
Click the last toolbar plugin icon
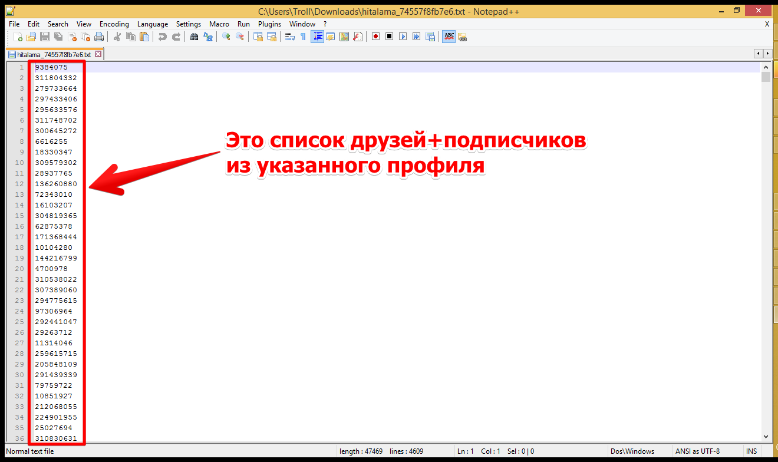462,37
